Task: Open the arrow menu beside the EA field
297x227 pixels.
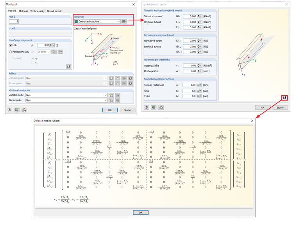Action: (201, 41)
